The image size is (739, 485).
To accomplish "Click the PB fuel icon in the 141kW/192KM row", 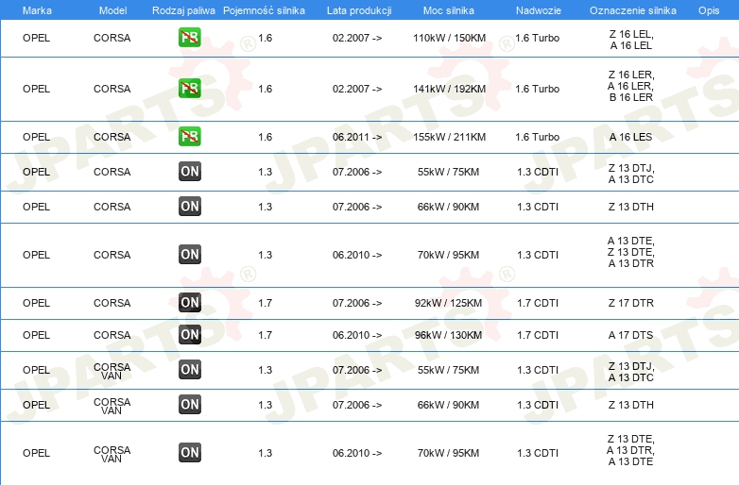I will (190, 89).
